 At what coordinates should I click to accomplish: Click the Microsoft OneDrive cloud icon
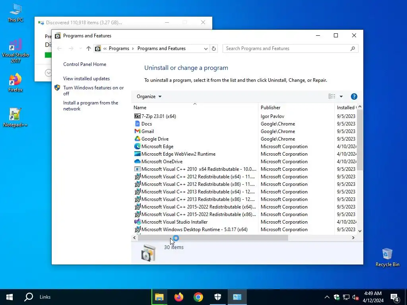point(137,161)
